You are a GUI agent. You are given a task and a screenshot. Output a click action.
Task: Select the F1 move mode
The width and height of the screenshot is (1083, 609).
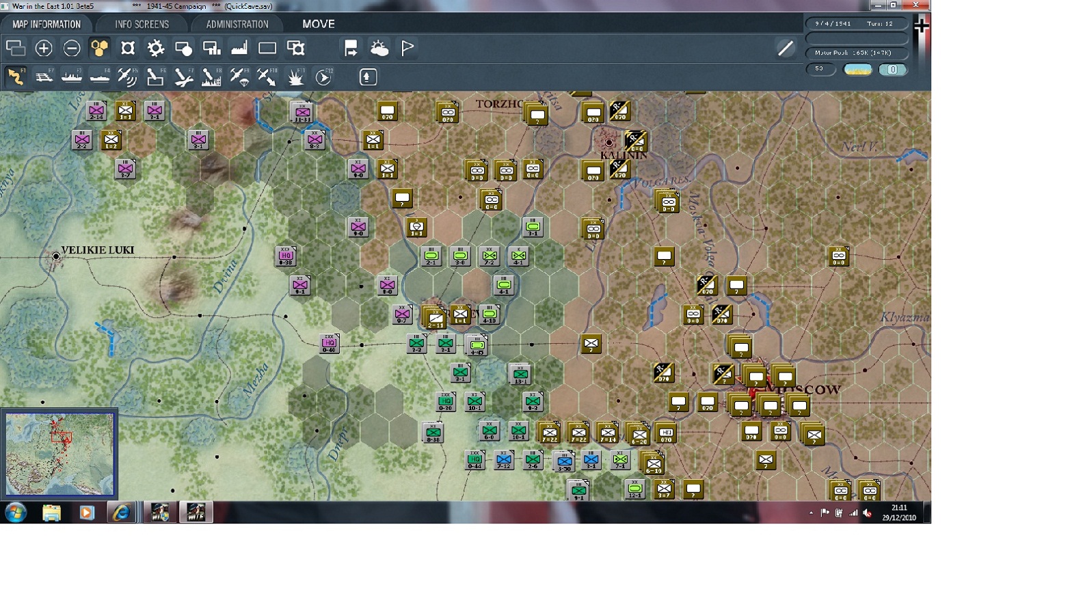point(16,77)
